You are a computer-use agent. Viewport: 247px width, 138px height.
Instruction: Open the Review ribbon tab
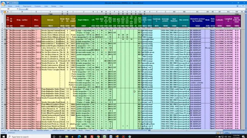53,6
